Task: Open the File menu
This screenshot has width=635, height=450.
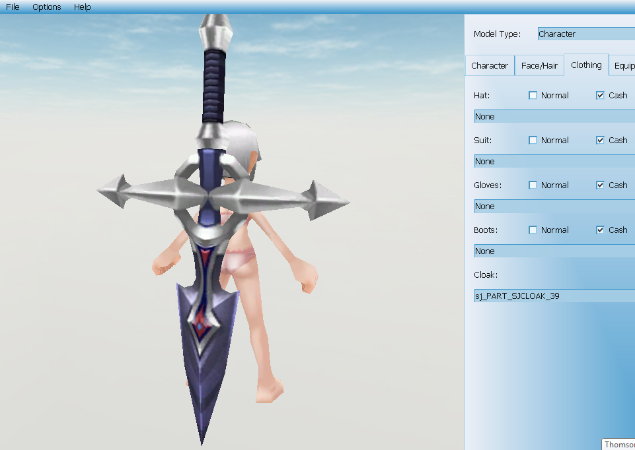Action: click(x=13, y=7)
